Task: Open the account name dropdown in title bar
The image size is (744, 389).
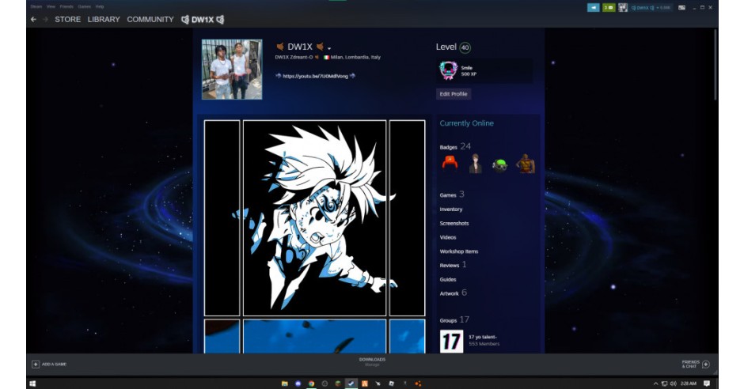Action: click(650, 8)
